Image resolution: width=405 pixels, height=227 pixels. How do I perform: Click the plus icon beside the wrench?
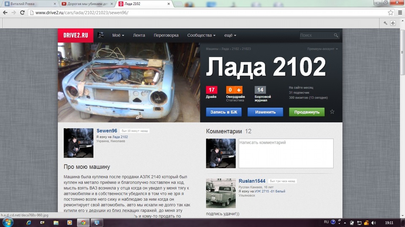point(393,23)
